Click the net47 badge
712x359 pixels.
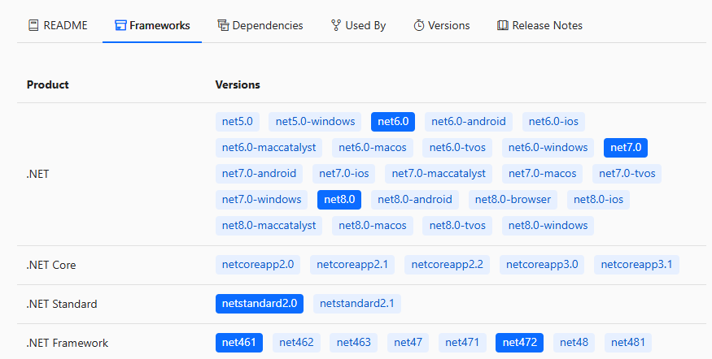tap(408, 343)
